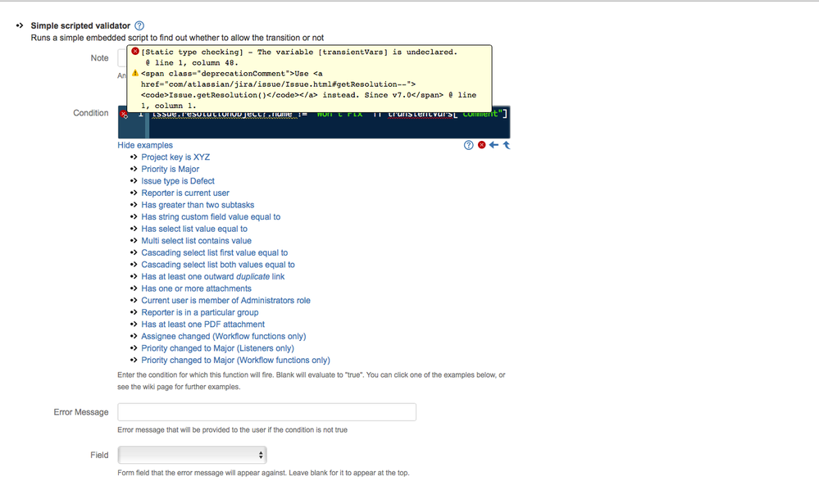Choose 'Reporter is in a particular group' example
The image size is (819, 495).
pos(199,313)
